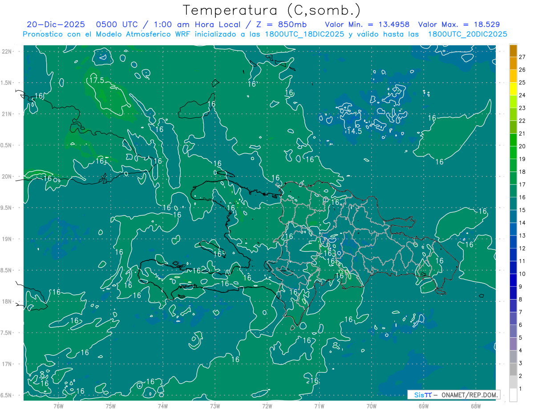Click the '70W' longitude label
The width and height of the screenshot is (534, 412).
point(371,406)
